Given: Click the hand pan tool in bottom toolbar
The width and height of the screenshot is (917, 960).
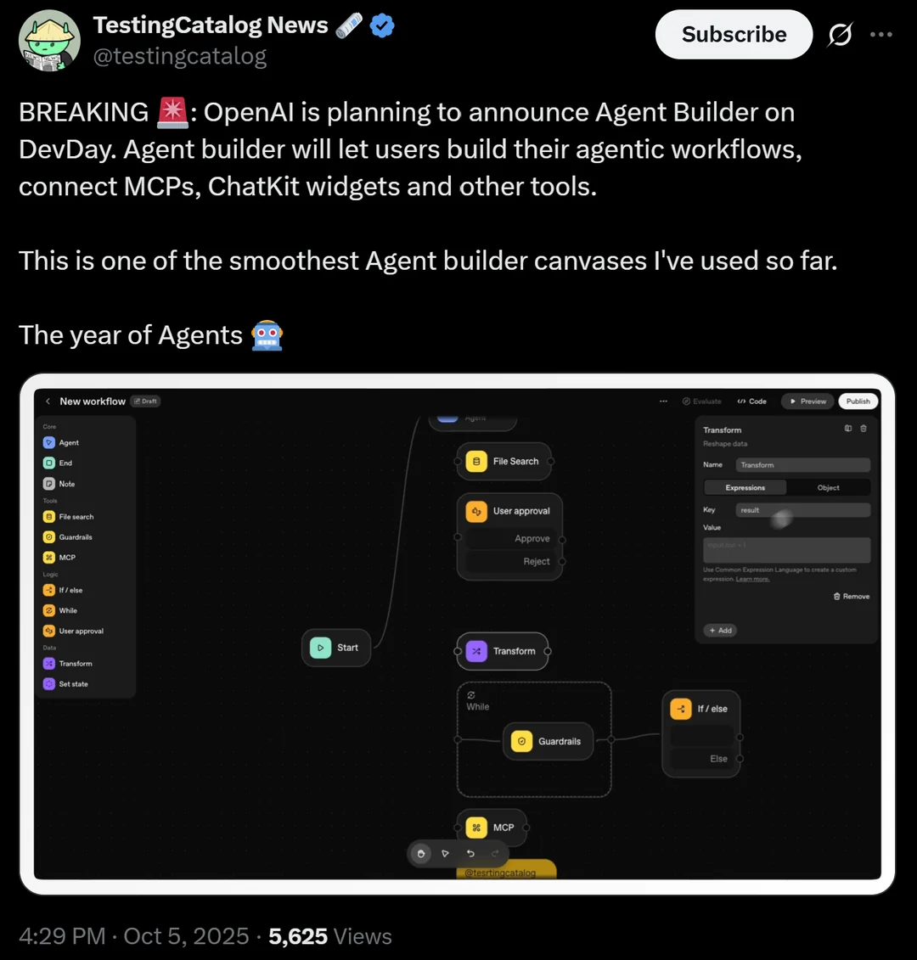Looking at the screenshot, I should coord(421,853).
